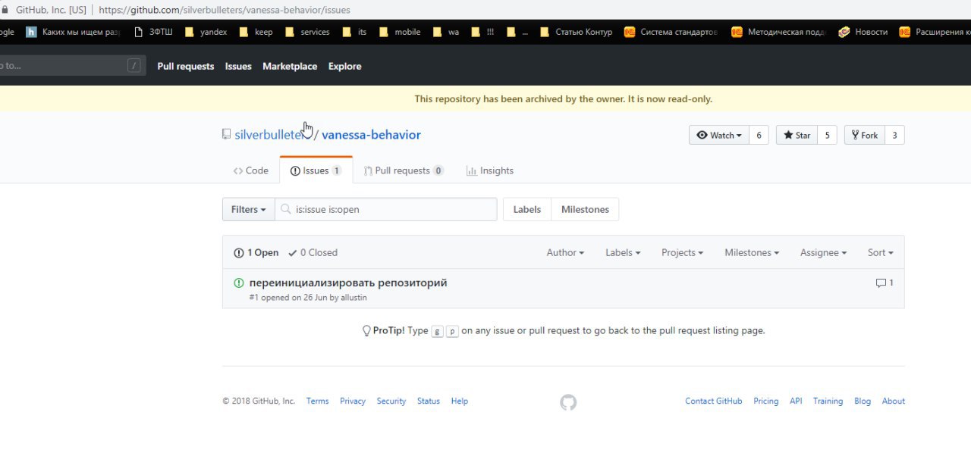Switch to the Code tab
This screenshot has height=456, width=971.
click(x=251, y=170)
